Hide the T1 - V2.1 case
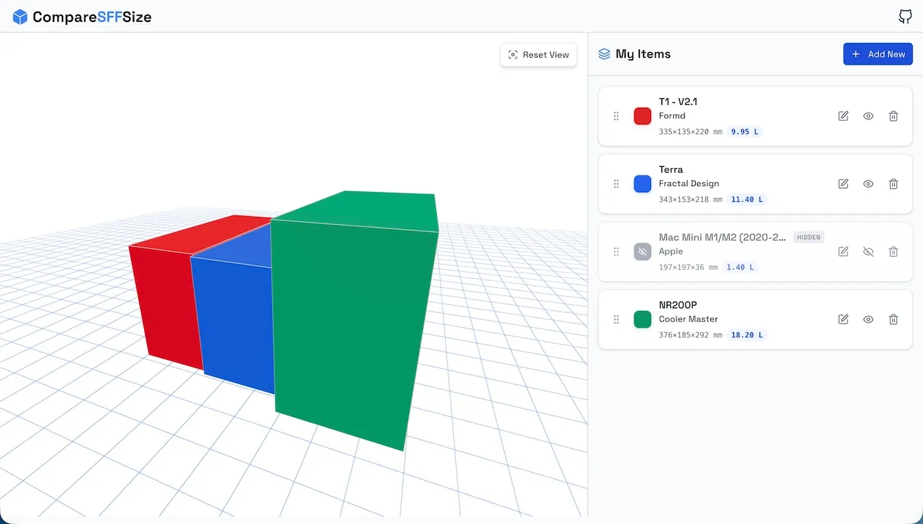Image resolution: width=923 pixels, height=524 pixels. (868, 116)
